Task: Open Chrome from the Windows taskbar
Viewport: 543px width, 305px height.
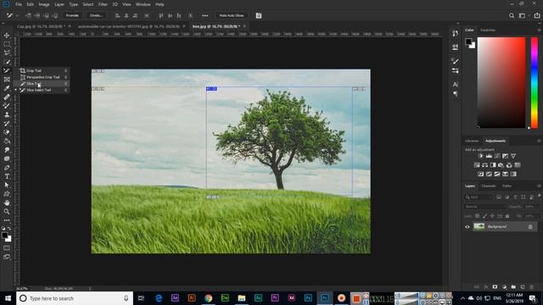Action: 208,298
